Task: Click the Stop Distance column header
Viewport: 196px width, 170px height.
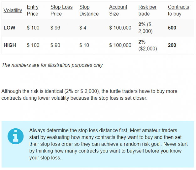Action: pyautogui.click(x=89, y=10)
